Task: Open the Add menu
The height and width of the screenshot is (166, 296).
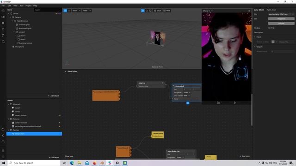Action: tap(22, 6)
